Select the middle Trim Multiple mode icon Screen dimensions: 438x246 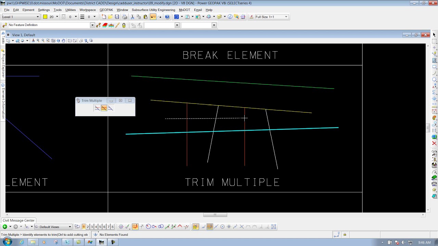(x=104, y=108)
